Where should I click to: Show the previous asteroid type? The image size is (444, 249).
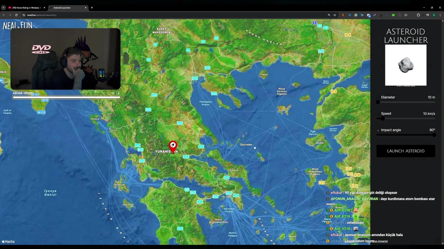(x=381, y=65)
